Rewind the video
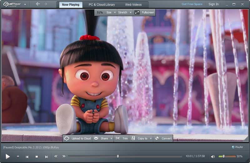 point(56,156)
